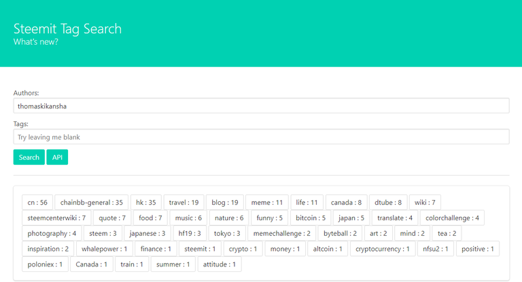Choose the cryptocurrency : 1 tag
The width and height of the screenshot is (522, 282).
383,249
